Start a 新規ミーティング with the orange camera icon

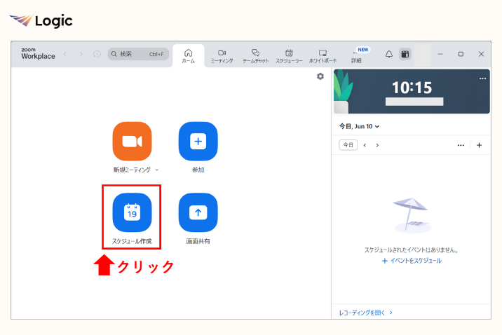pyautogui.click(x=132, y=141)
